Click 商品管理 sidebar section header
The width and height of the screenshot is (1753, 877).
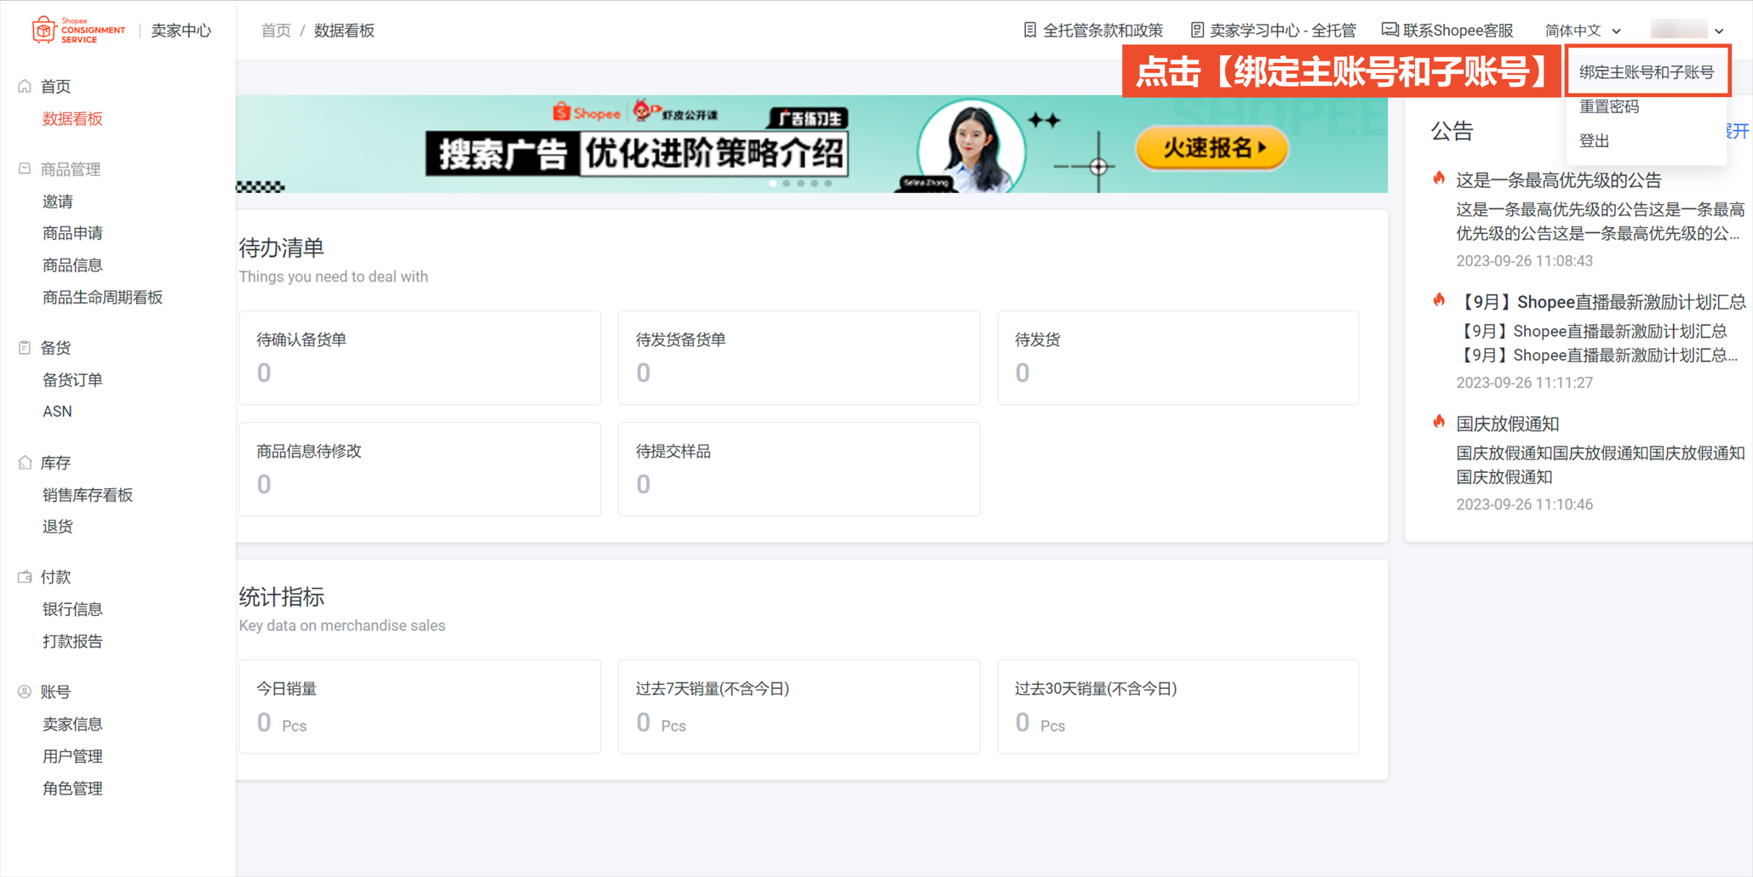click(x=71, y=168)
